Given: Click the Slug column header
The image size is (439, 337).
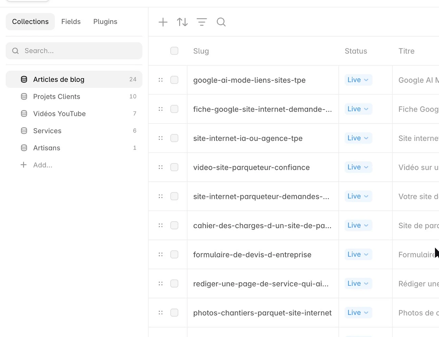Looking at the screenshot, I should (x=201, y=51).
